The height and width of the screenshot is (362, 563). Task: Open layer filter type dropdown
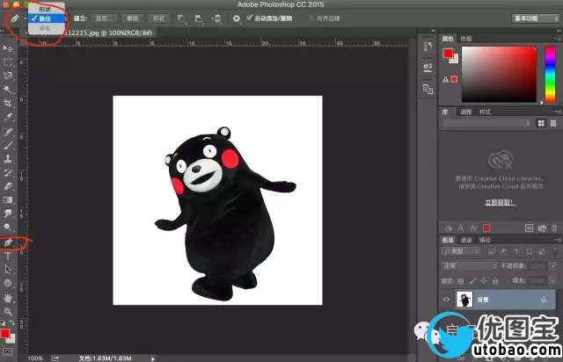pyautogui.click(x=461, y=251)
